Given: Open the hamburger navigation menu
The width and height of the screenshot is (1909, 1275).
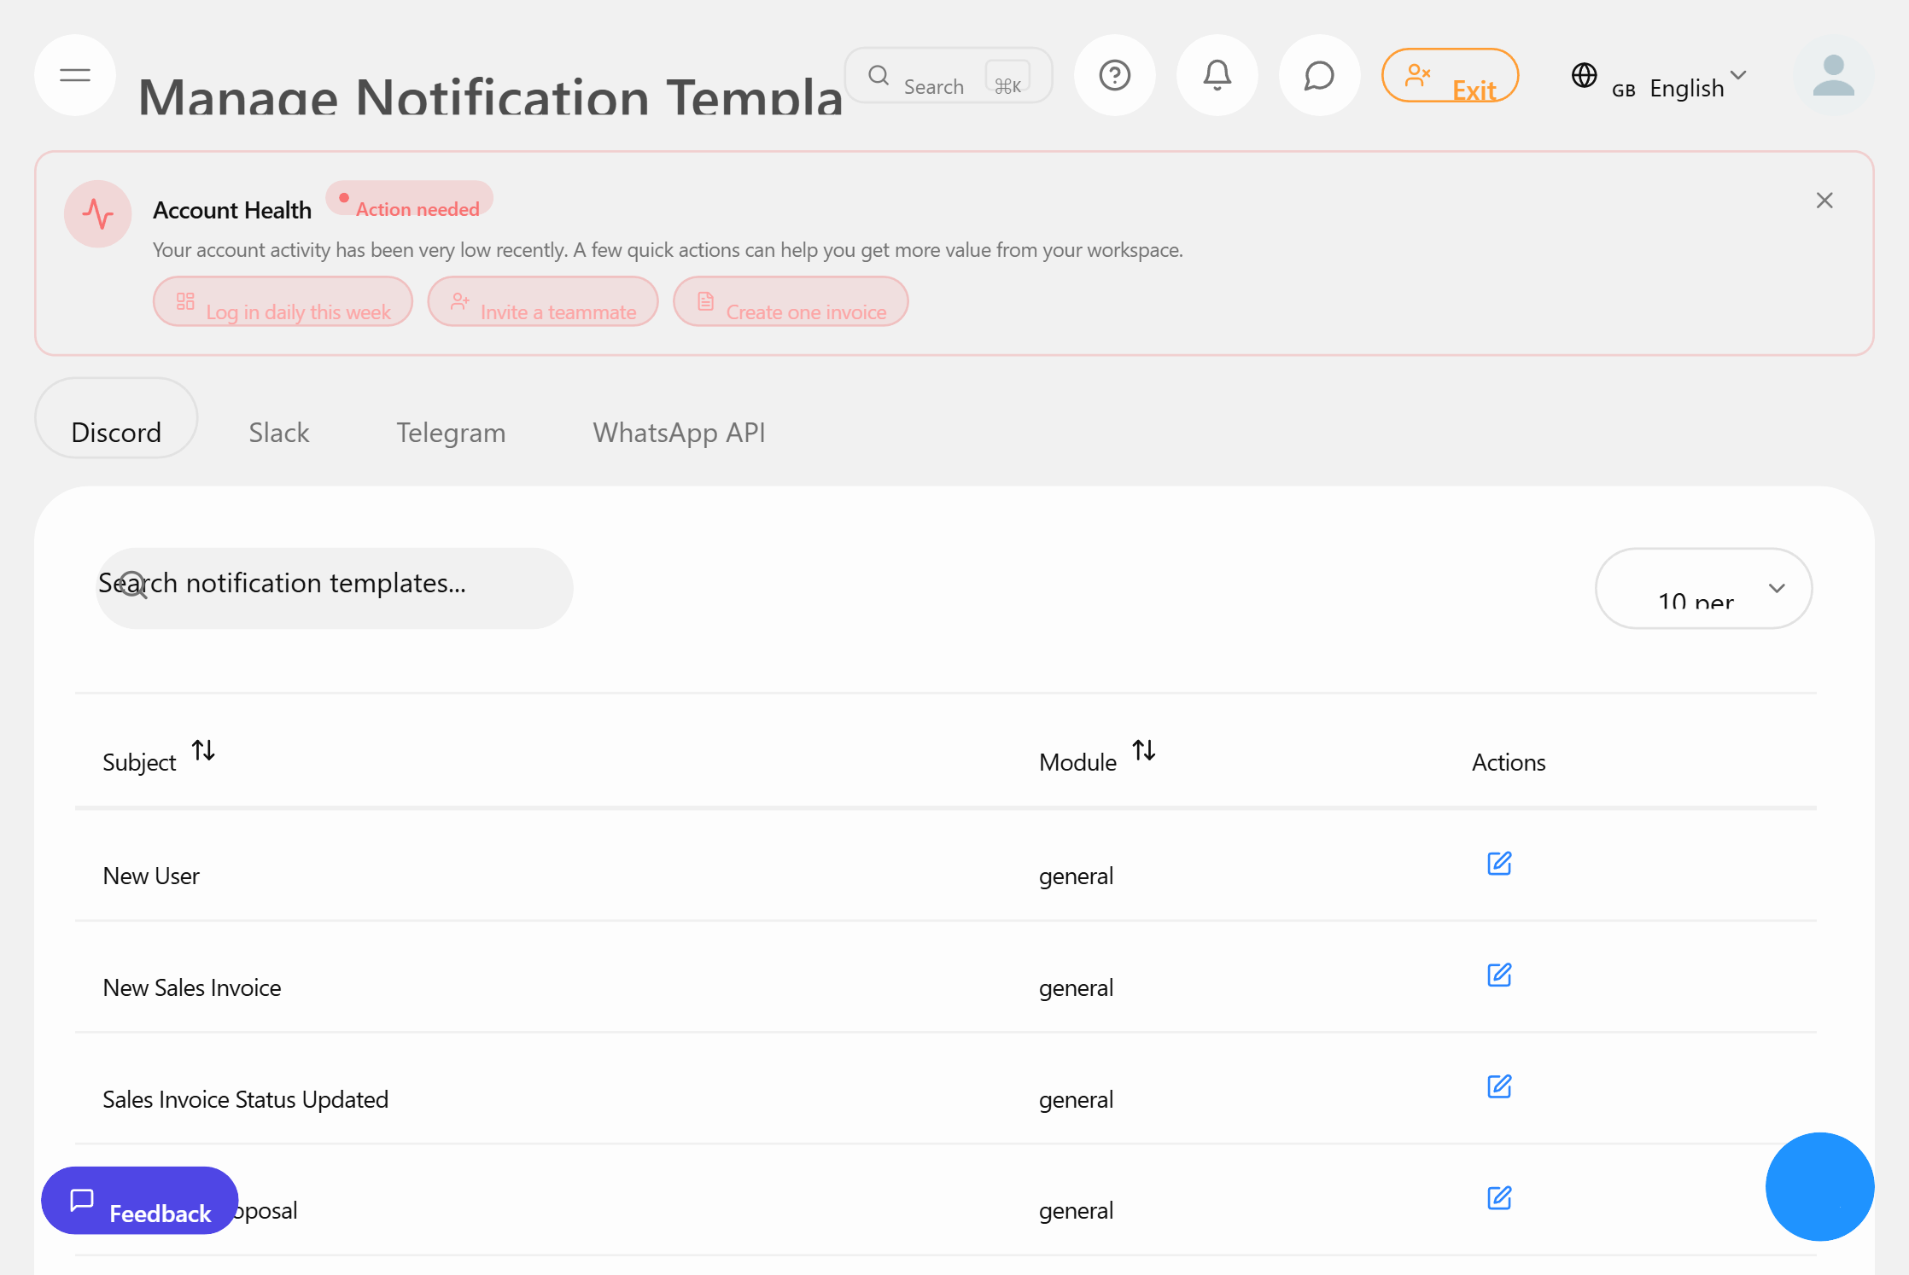Looking at the screenshot, I should pos(74,75).
